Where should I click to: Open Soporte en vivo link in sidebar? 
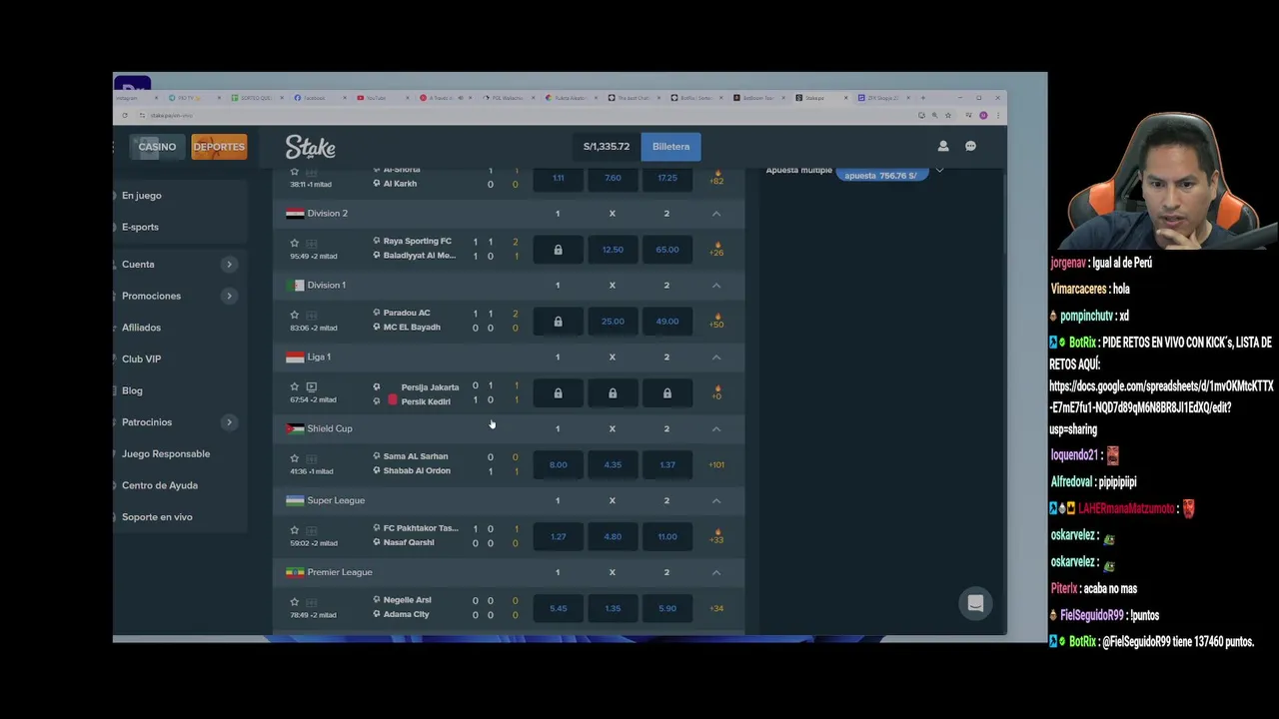157,517
